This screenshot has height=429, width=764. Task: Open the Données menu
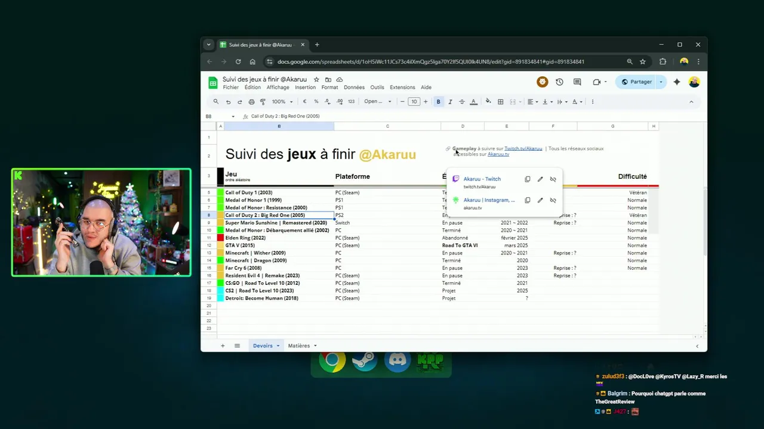(x=354, y=88)
